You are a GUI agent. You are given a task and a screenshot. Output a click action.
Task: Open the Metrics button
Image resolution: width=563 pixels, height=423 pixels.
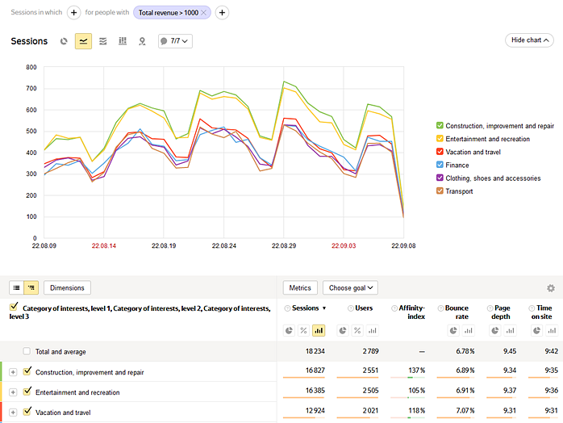pyautogui.click(x=300, y=287)
